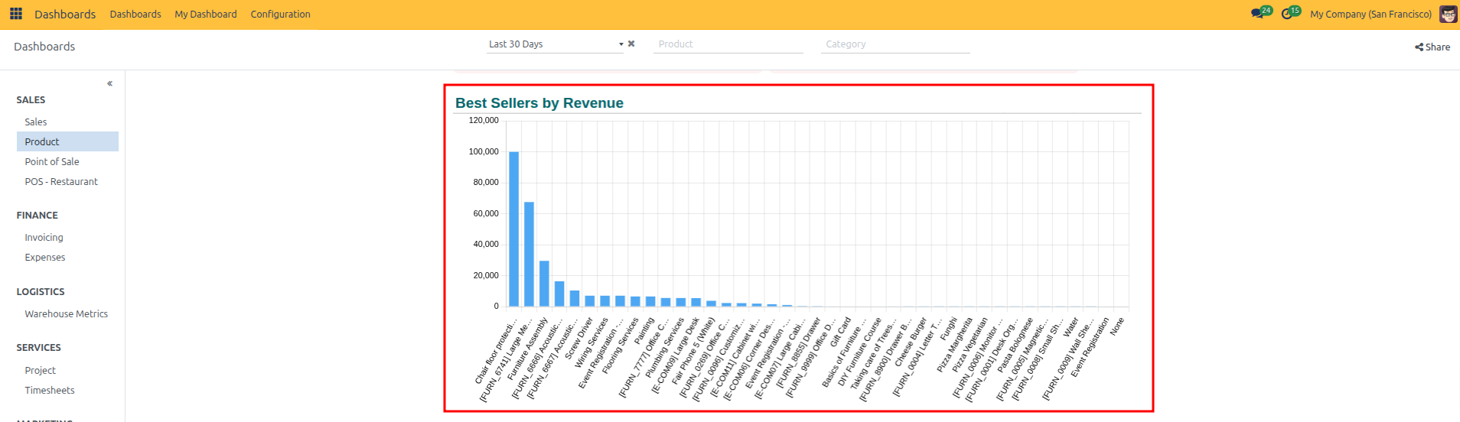Screen dimensions: 1460x422
Task: Click the Best Sellers by Revenue title
Action: tap(539, 103)
